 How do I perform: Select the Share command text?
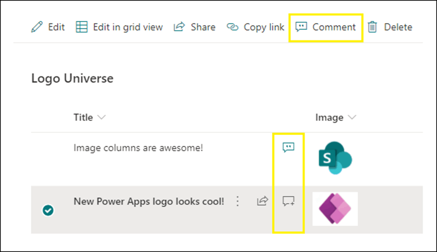point(203,27)
